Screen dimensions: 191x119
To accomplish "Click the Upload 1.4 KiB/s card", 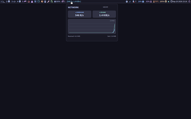I will point(104,14).
